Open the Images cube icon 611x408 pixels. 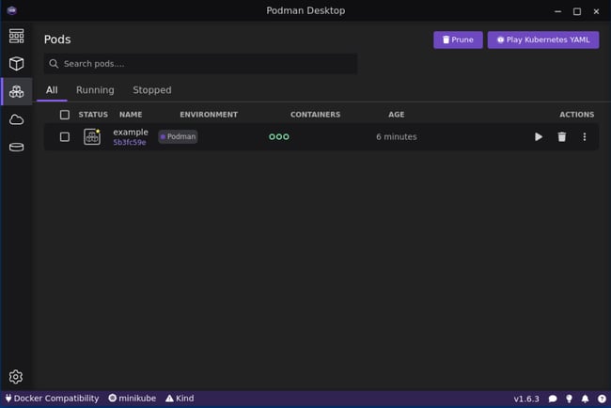click(16, 64)
